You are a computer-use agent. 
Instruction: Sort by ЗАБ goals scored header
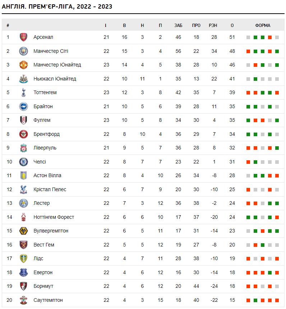click(x=178, y=26)
